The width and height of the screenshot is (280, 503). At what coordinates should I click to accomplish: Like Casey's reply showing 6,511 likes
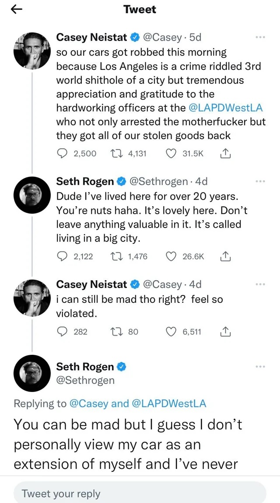[x=171, y=331]
